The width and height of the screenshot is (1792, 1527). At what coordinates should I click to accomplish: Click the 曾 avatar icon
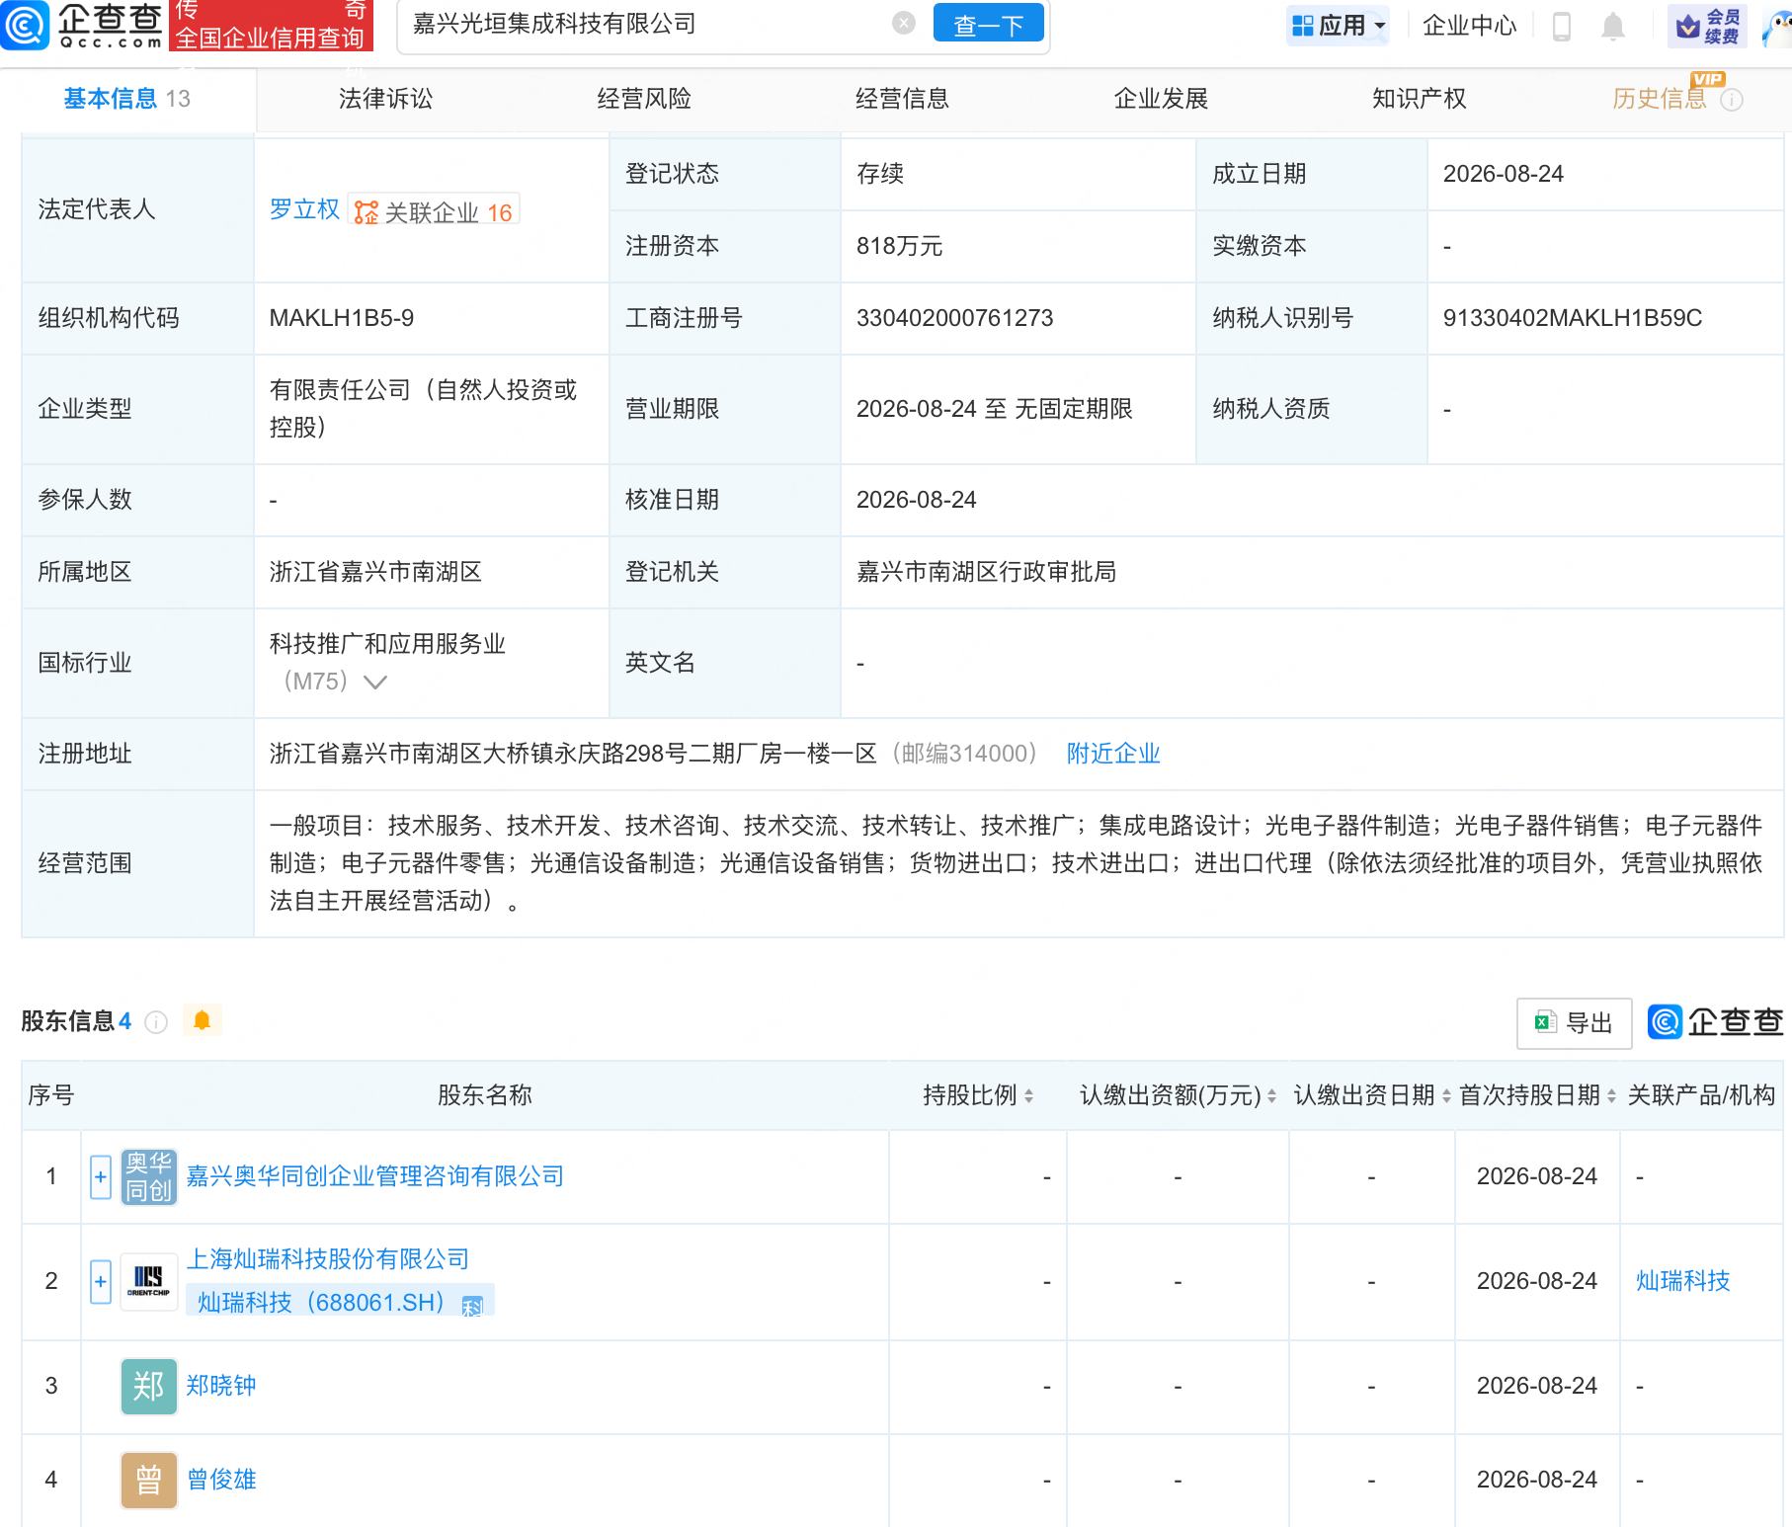click(x=149, y=1480)
